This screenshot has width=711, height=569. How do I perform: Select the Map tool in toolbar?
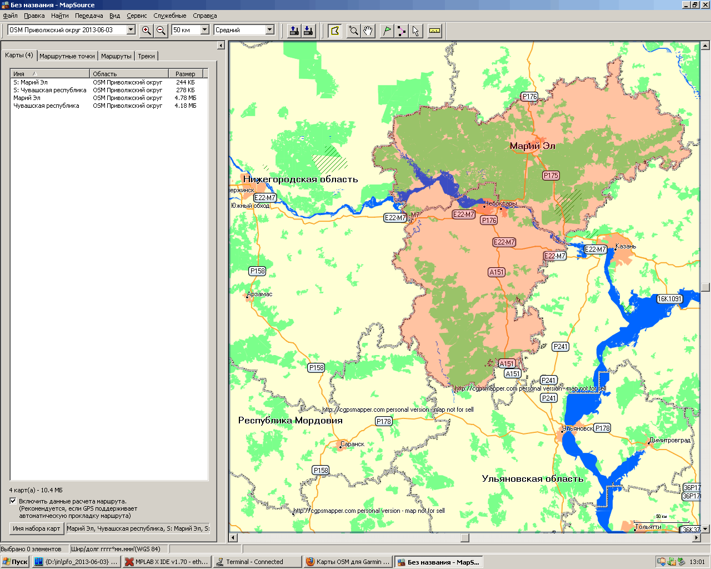[334, 31]
